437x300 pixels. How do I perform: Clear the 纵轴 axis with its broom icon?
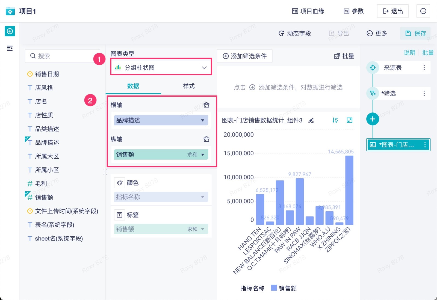pyautogui.click(x=206, y=139)
